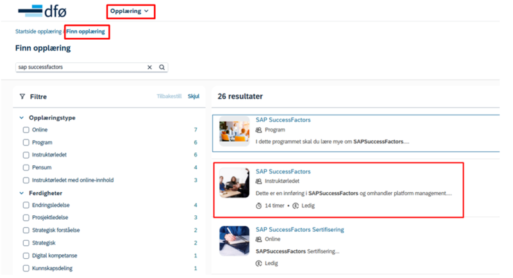The height and width of the screenshot is (278, 513).
Task: Click the funnel Filtre icon
Action: coord(22,96)
